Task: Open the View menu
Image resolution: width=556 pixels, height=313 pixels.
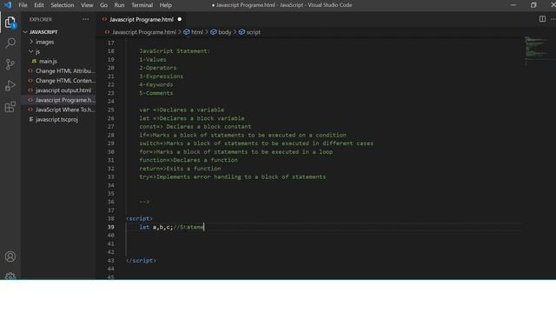Action: pos(87,5)
